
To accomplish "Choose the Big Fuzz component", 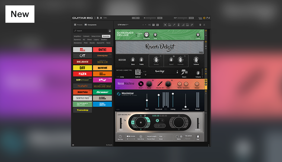I will [x=82, y=50].
